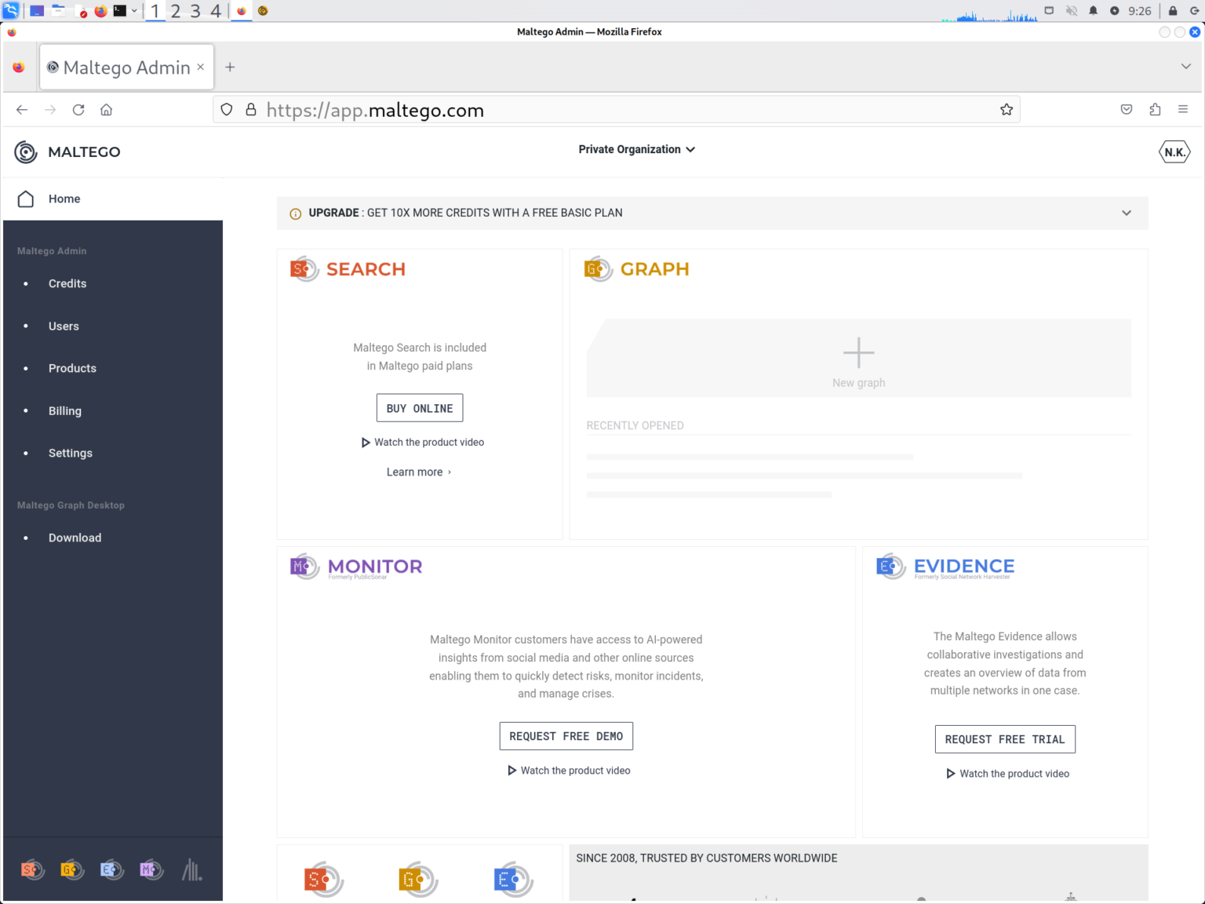Screen dimensions: 1205x904
Task: Select the Search product icon in sidebar footer
Action: click(32, 869)
